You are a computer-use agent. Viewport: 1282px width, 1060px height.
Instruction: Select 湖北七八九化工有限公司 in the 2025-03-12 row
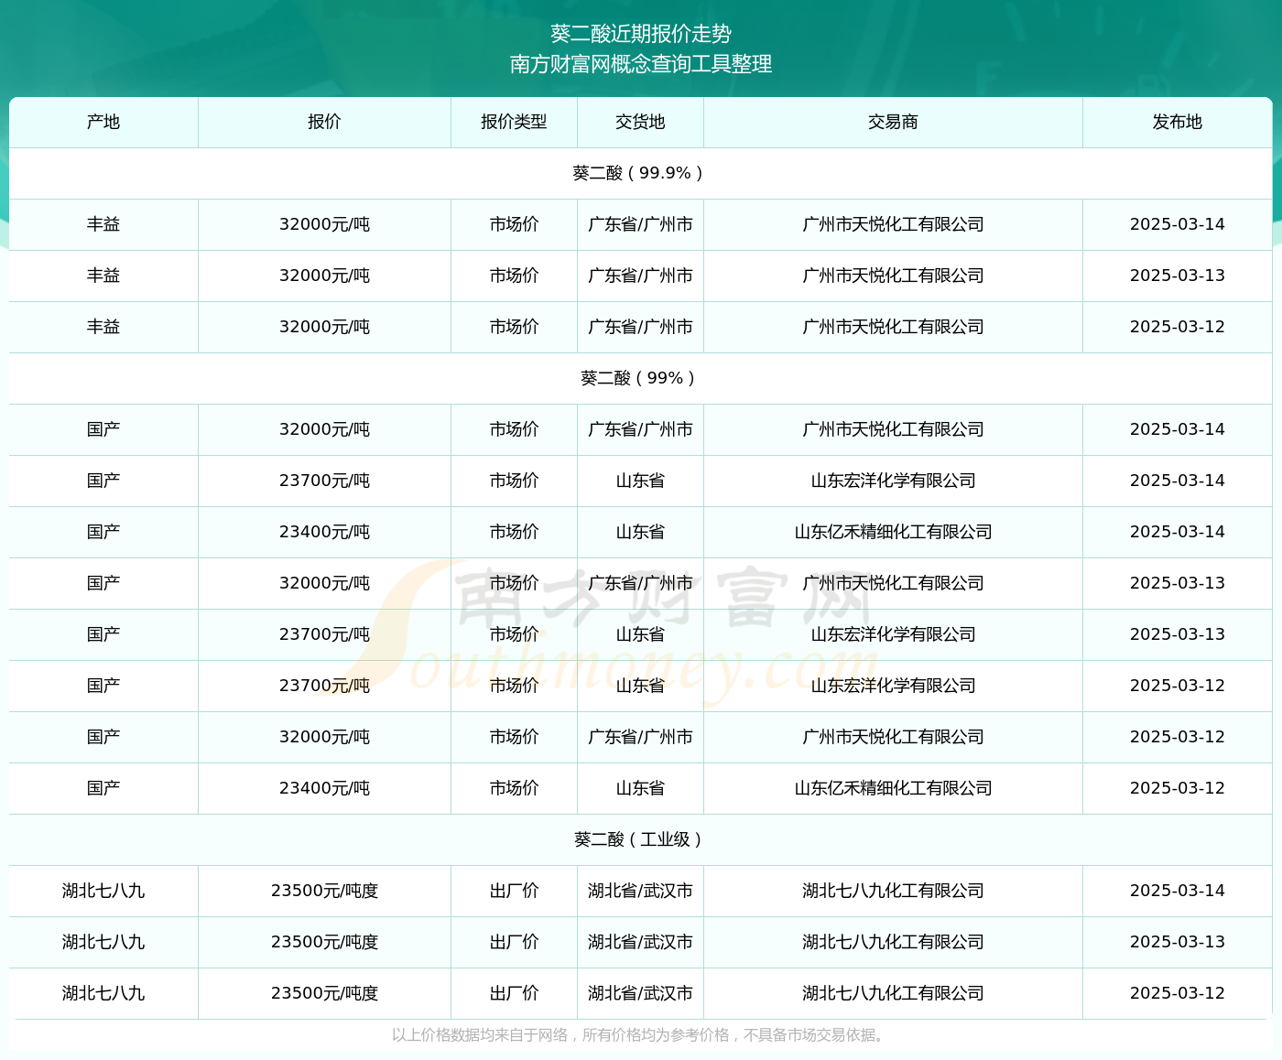pyautogui.click(x=893, y=993)
